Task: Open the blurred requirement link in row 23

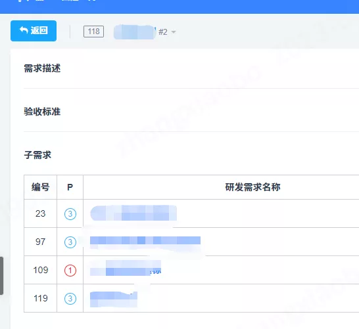Action: point(133,213)
